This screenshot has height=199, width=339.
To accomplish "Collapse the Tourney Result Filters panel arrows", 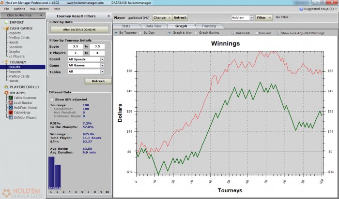I will (108, 16).
